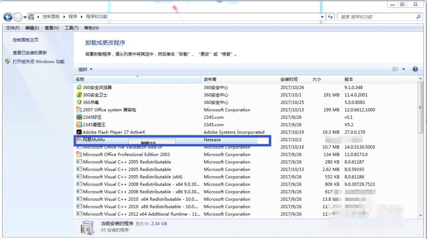Select Microsoft Office Professional Edition 2003 row
Image resolution: width=427 pixels, height=239 pixels.
(x=126, y=154)
